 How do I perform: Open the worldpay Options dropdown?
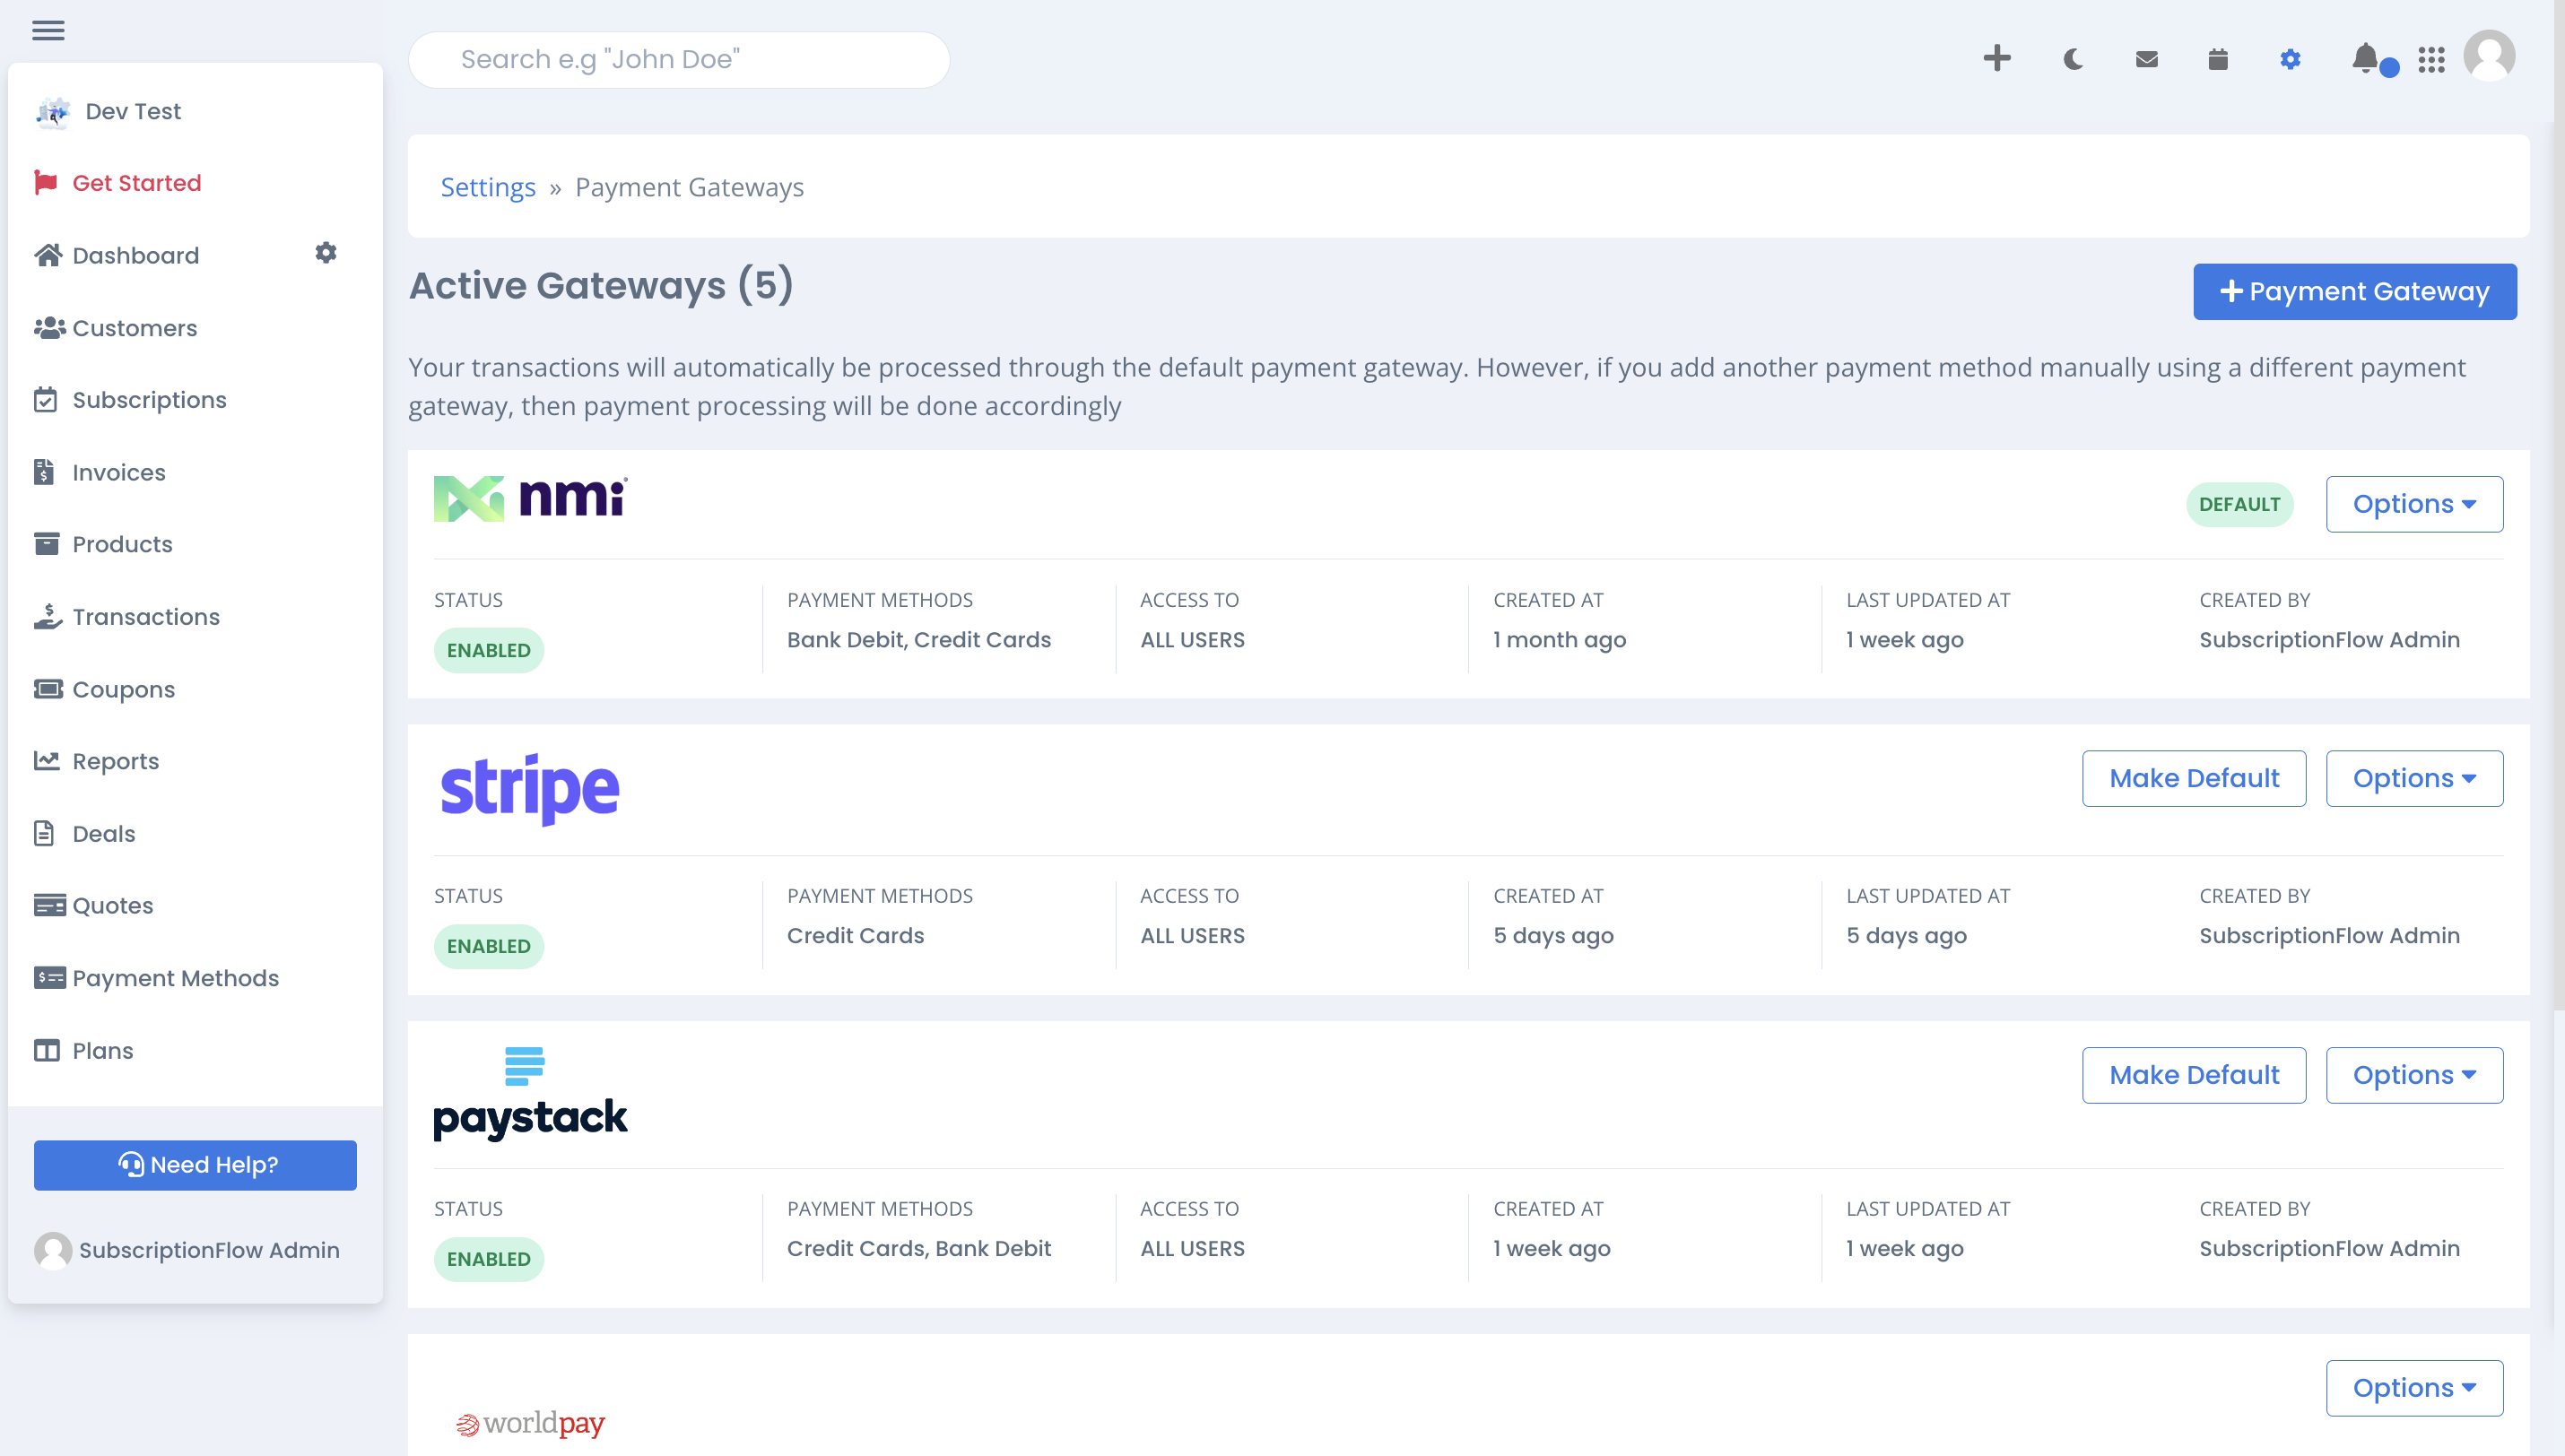click(2414, 1388)
